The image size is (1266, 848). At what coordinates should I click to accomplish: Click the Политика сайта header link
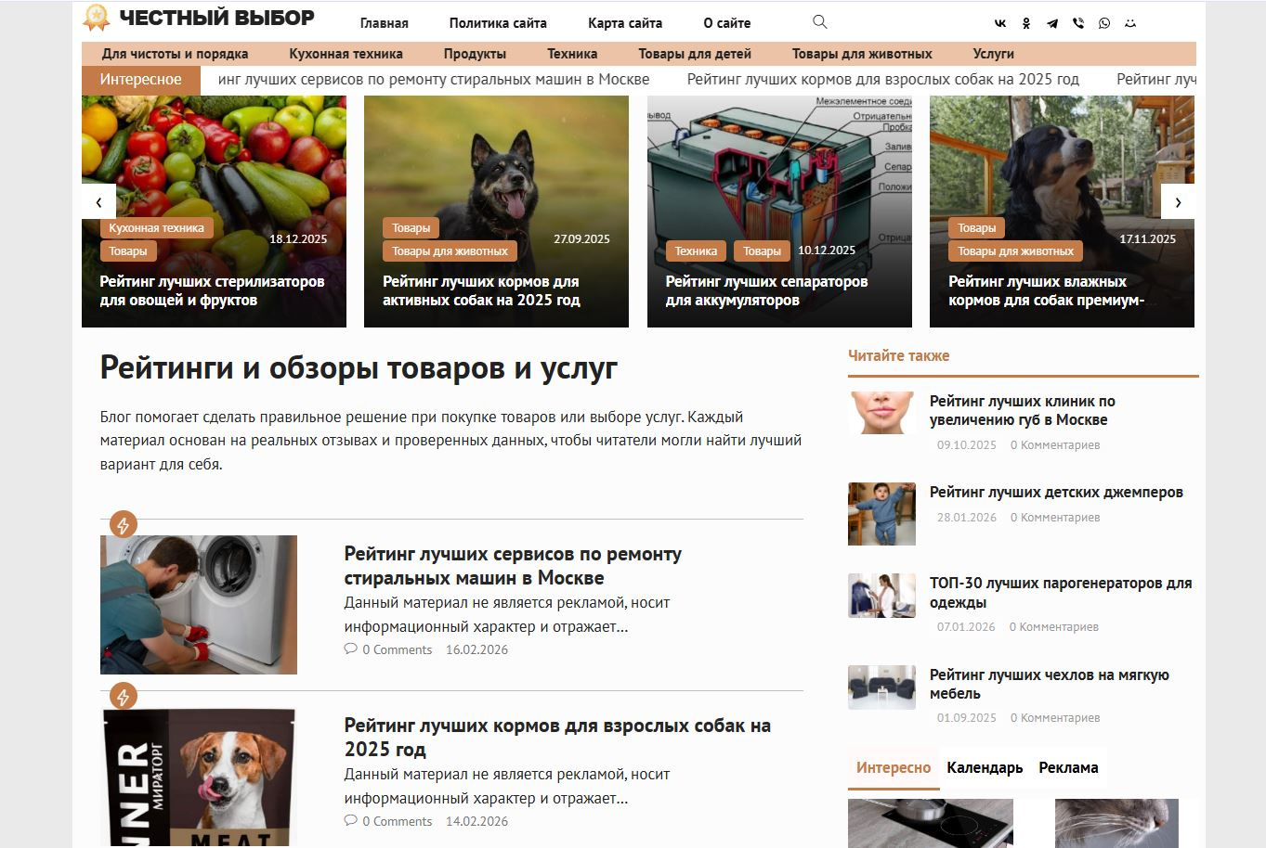pos(498,23)
